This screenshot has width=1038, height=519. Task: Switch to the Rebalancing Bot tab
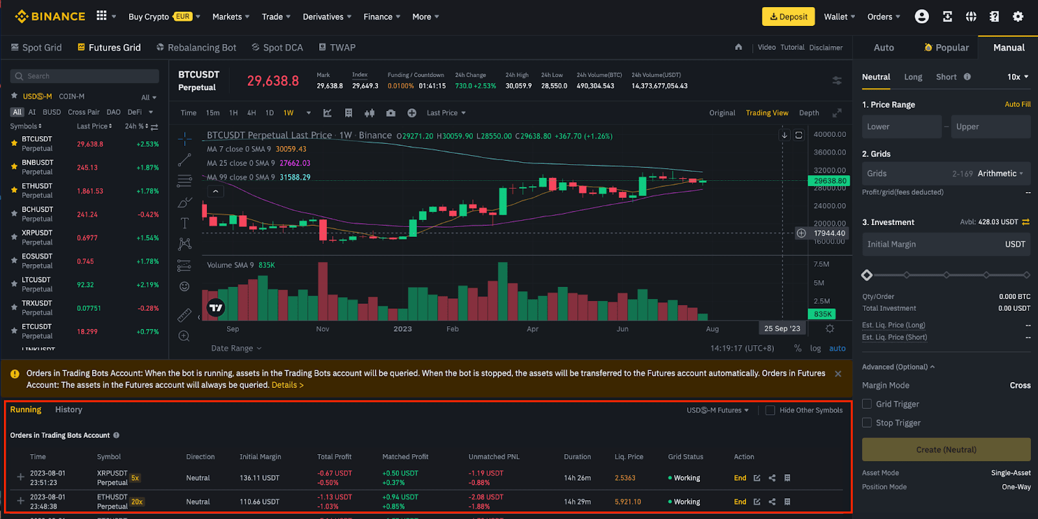[x=196, y=47]
